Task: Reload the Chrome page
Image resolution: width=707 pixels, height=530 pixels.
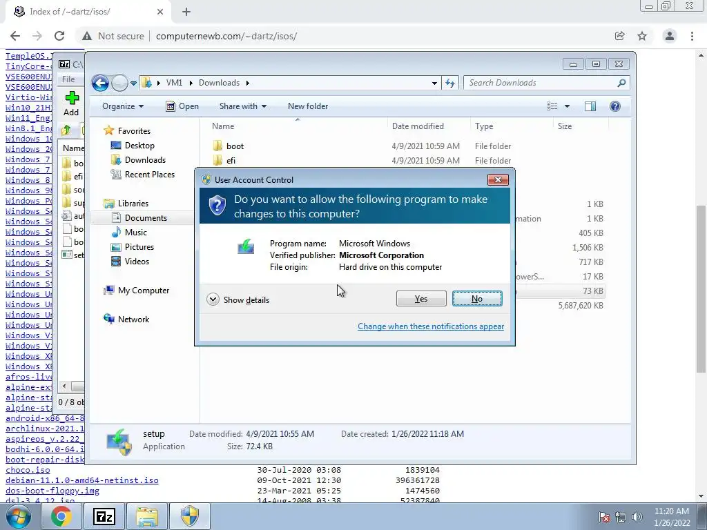Action: 59,36
